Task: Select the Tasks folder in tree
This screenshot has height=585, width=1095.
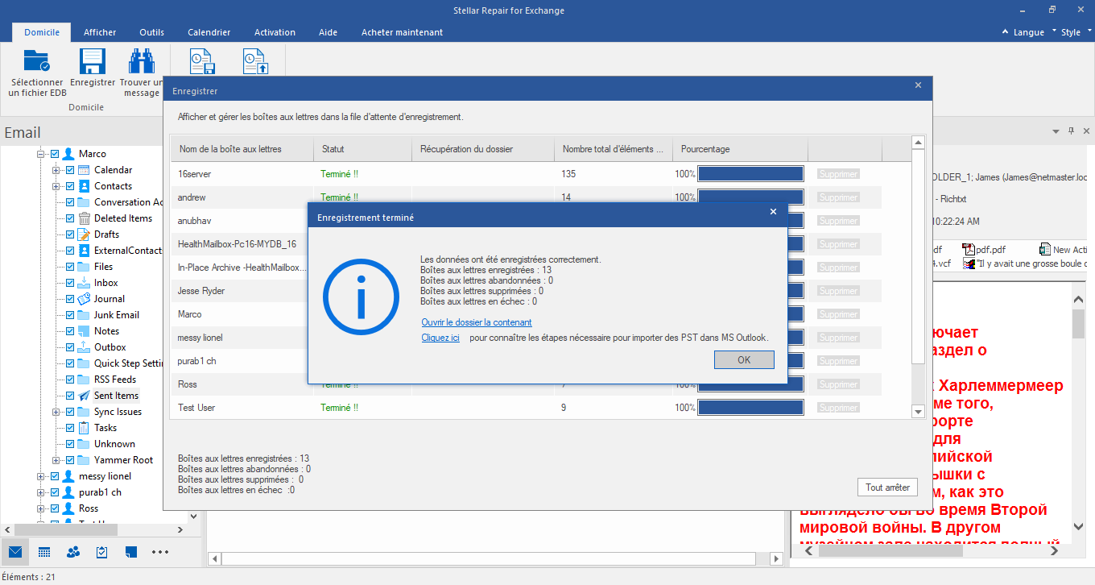Action: point(105,428)
